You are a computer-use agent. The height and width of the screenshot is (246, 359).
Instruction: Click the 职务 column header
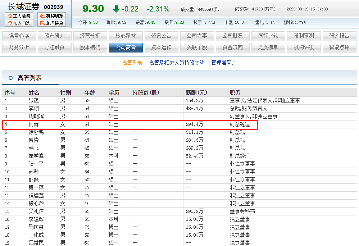click(235, 92)
